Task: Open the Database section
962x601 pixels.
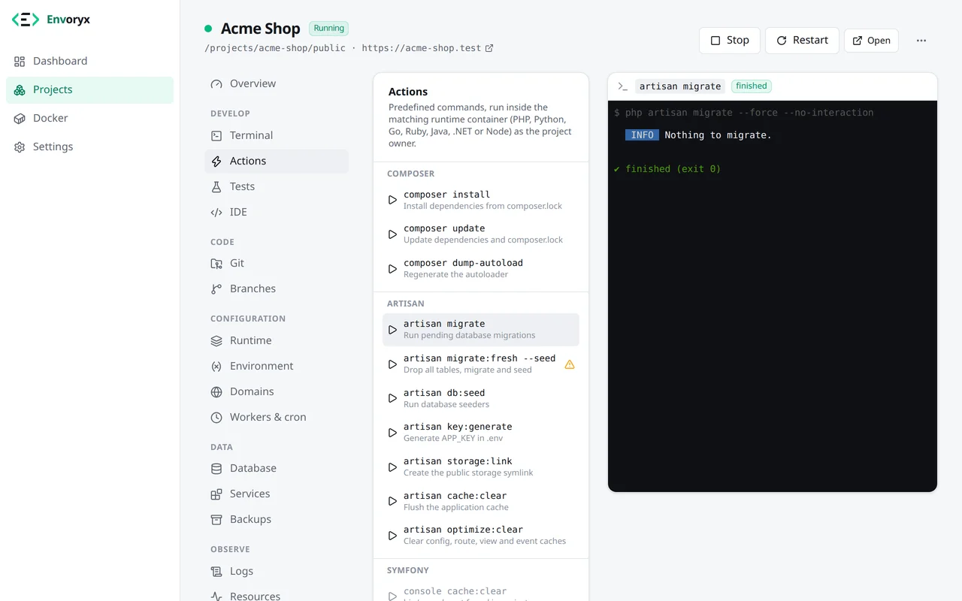Action: point(277,468)
